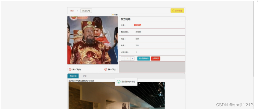Decrease quantity with the minus button

123,59
